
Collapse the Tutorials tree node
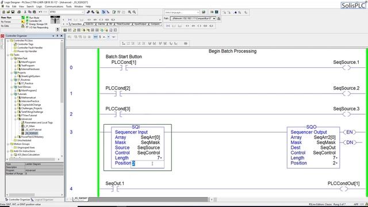11,94
